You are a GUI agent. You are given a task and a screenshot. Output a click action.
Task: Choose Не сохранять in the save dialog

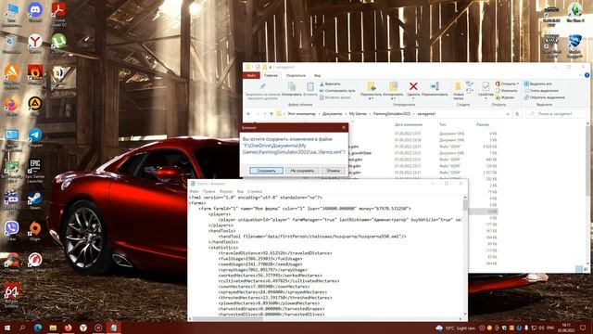[302, 171]
